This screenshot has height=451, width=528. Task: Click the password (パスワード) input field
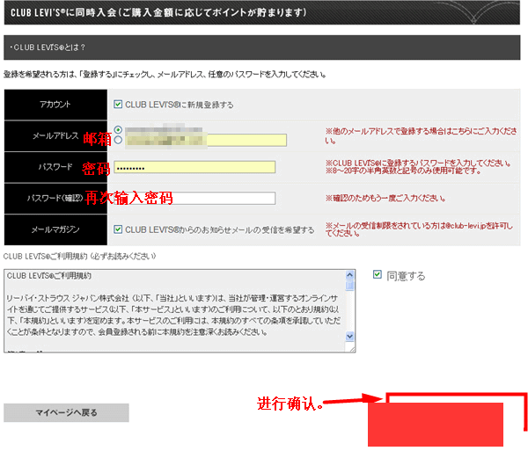(194, 167)
